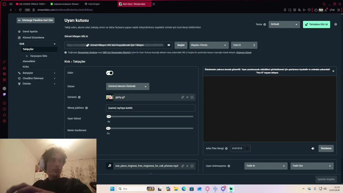Expand the Ürünler section
This screenshot has width=343, height=193.
pyautogui.click(x=36, y=84)
